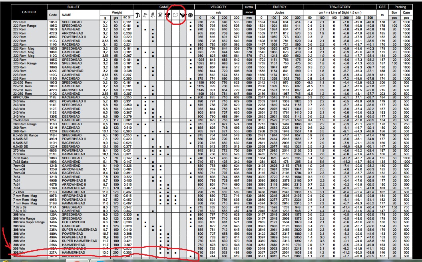Click the grs weight column header
422x262 pixels.
click(116, 18)
